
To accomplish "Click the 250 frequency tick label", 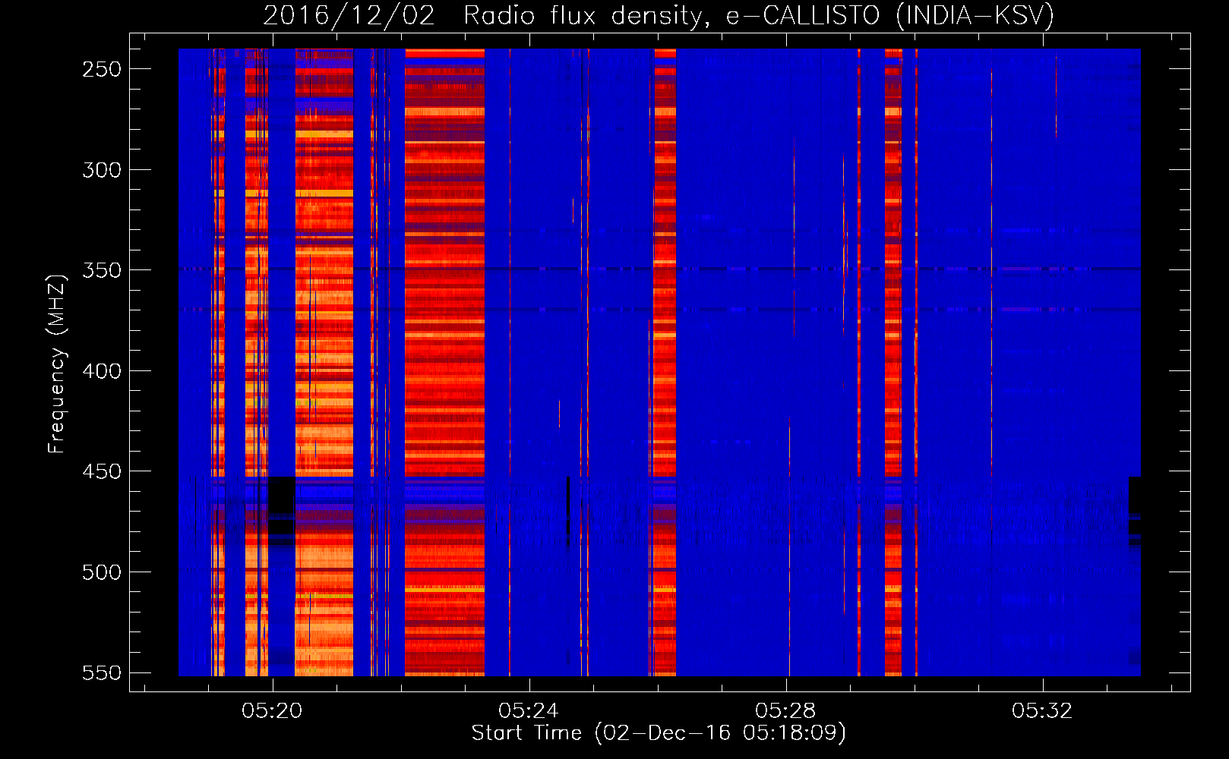I will [102, 69].
